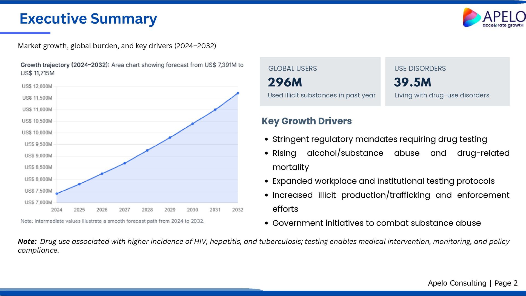The width and height of the screenshot is (526, 296).
Task: Click the Global Users 296M card
Action: [x=320, y=82]
